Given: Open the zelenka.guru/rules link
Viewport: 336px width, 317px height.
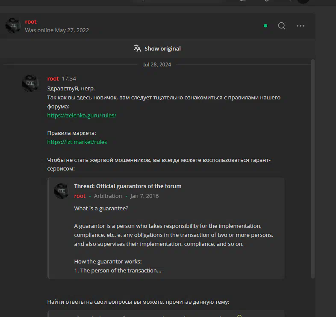Looking at the screenshot, I should point(82,116).
